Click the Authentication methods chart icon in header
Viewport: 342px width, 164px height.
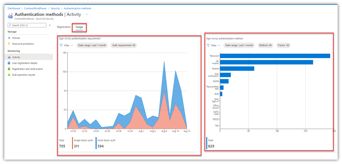point(10,16)
